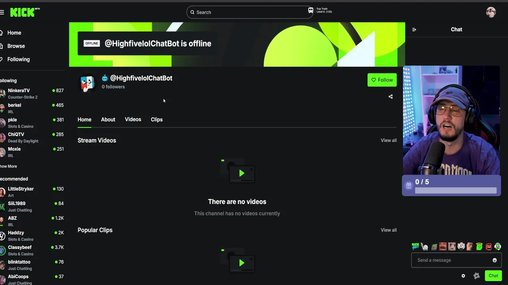Click the streamer webcam overlay

pyautogui.click(x=451, y=120)
